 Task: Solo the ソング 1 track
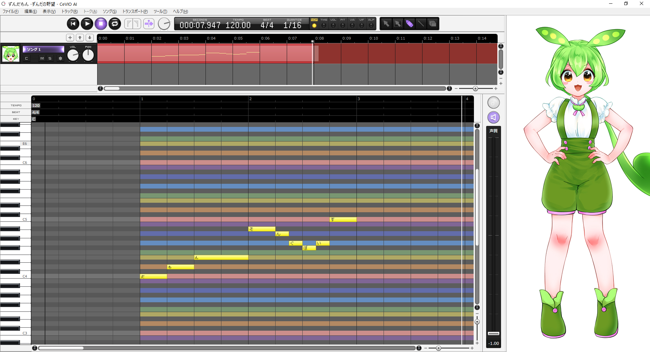tap(50, 59)
